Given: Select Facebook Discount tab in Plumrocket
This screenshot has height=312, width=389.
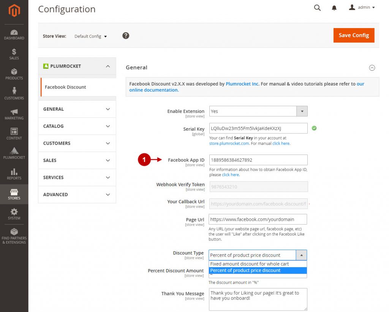Looking at the screenshot, I should (78, 87).
